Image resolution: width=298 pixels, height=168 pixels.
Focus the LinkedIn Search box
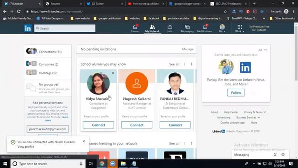pyautogui.click(x=65, y=28)
